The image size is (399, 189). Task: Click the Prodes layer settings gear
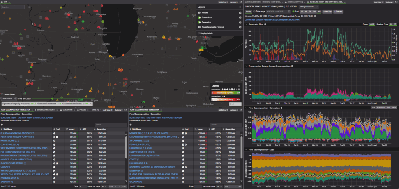pos(240,13)
